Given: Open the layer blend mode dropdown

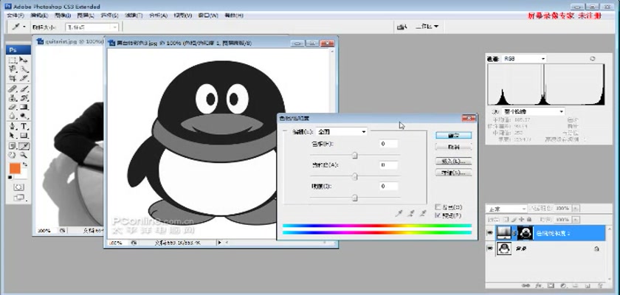Looking at the screenshot, I should (x=506, y=209).
